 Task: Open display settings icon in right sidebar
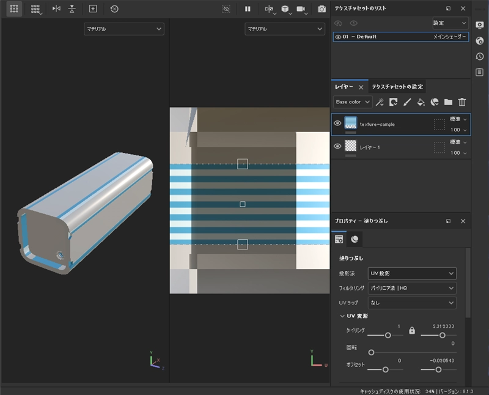click(x=480, y=25)
